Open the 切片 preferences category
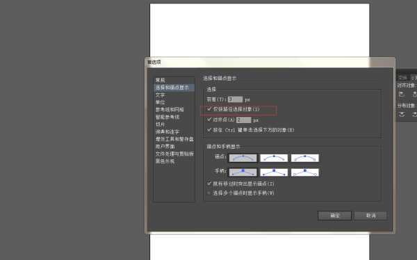Viewport: 417px width, 260px height. coord(161,124)
